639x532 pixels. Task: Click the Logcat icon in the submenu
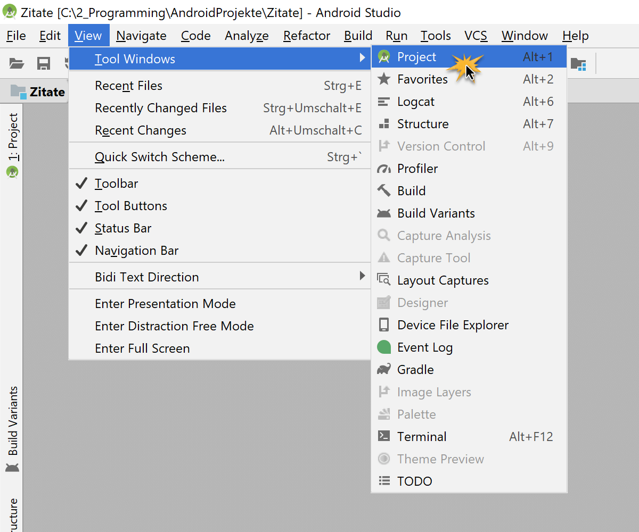point(383,102)
